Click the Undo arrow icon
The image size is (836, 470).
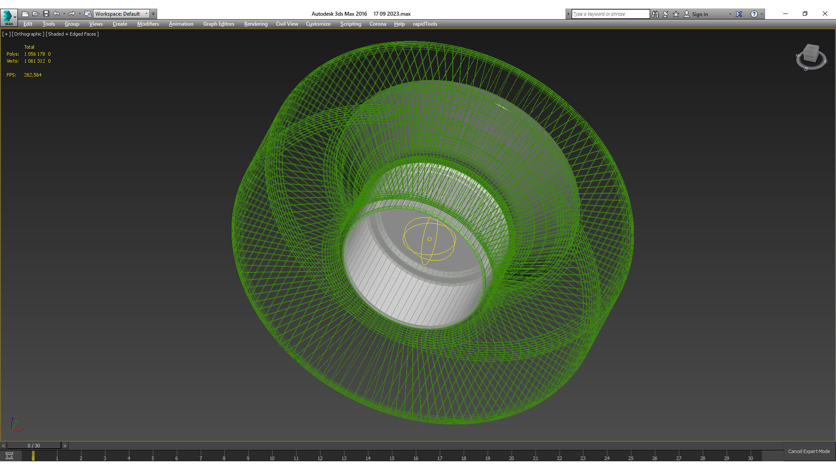[57, 14]
